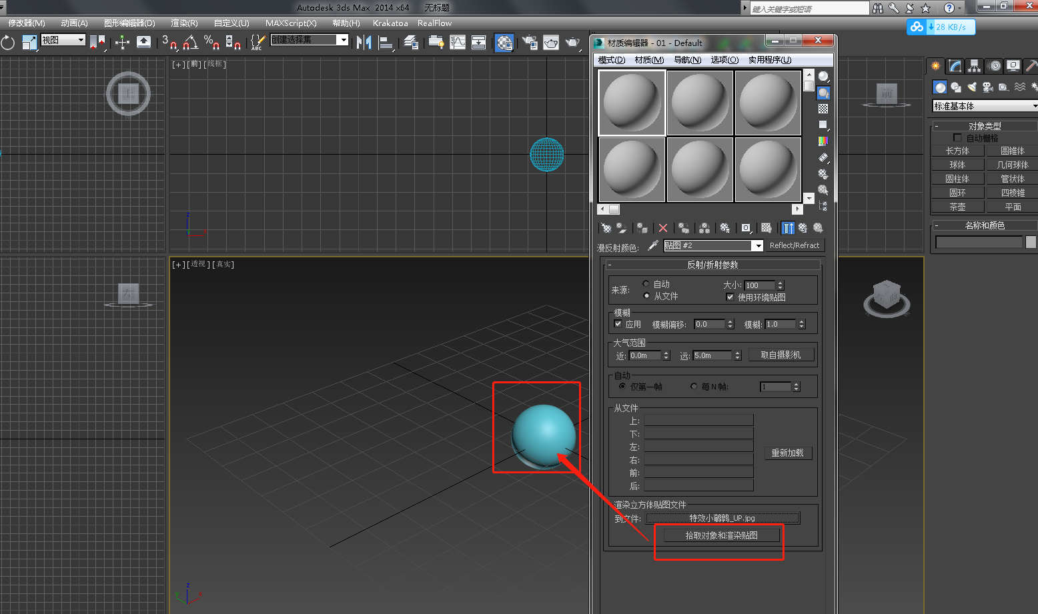Click 大小 spinner arrows
The width and height of the screenshot is (1038, 614).
pos(781,285)
